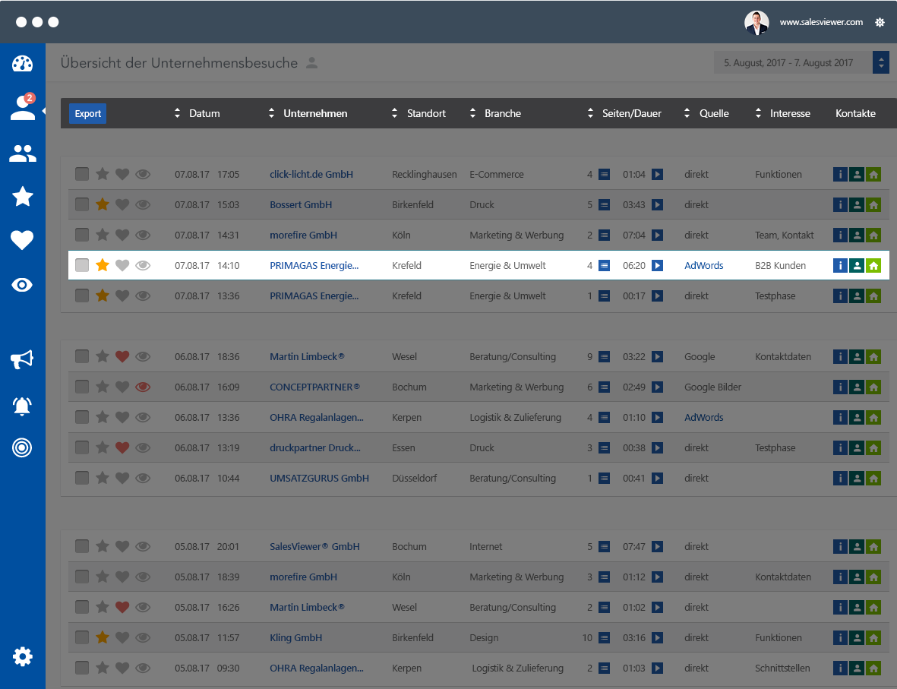The image size is (897, 689).
Task: Open the date range dropdown stepper
Action: 881,62
